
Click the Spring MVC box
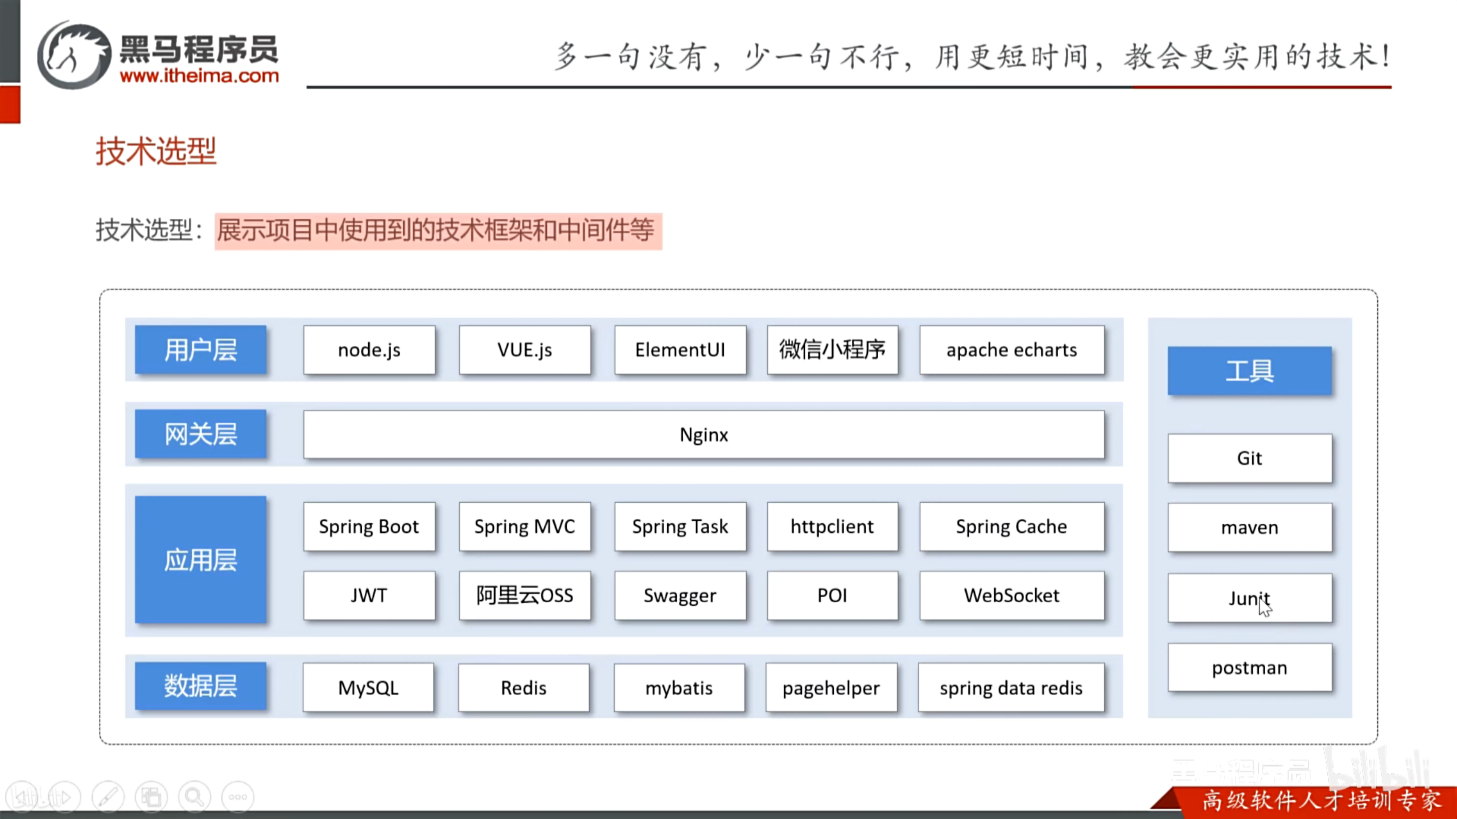tap(525, 527)
